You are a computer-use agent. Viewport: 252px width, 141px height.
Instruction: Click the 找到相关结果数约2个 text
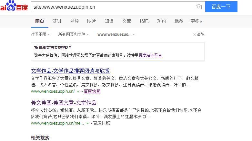pyautogui.click(x=53, y=48)
